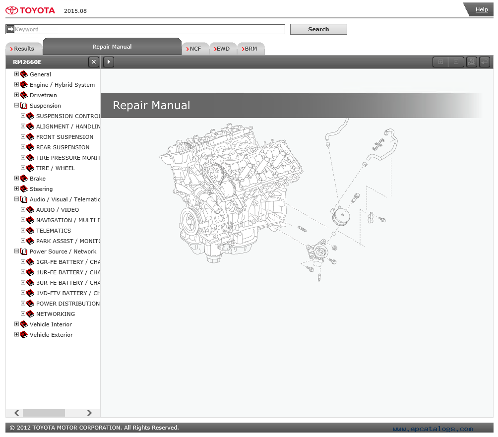Expand the NAVIGATION / MULTI node
Image resolution: width=498 pixels, height=437 pixels.
23,220
